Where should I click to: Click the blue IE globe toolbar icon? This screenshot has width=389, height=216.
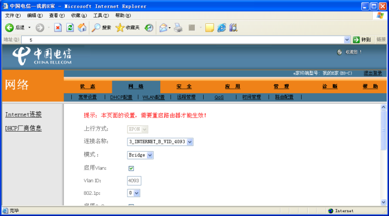point(221,27)
